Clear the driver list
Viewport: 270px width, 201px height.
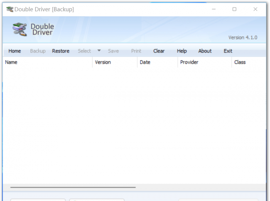point(159,51)
